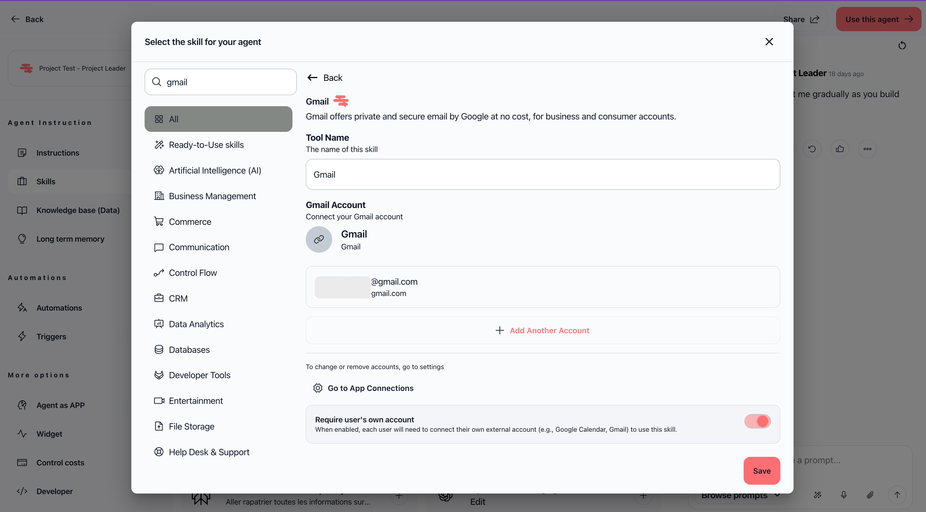Screen dimensions: 926x512
Task: Toggle Require user's own account switch
Action: pos(757,421)
